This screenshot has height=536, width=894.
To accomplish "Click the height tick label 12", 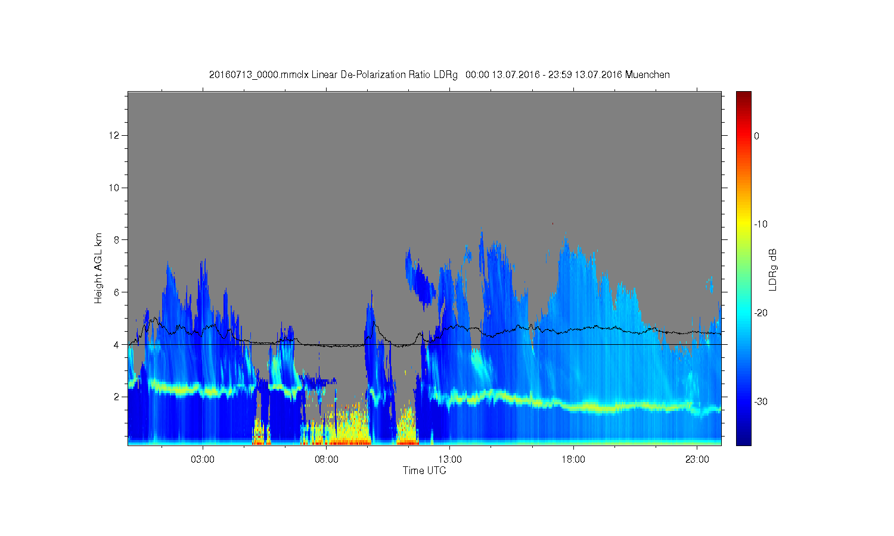I will (x=114, y=135).
